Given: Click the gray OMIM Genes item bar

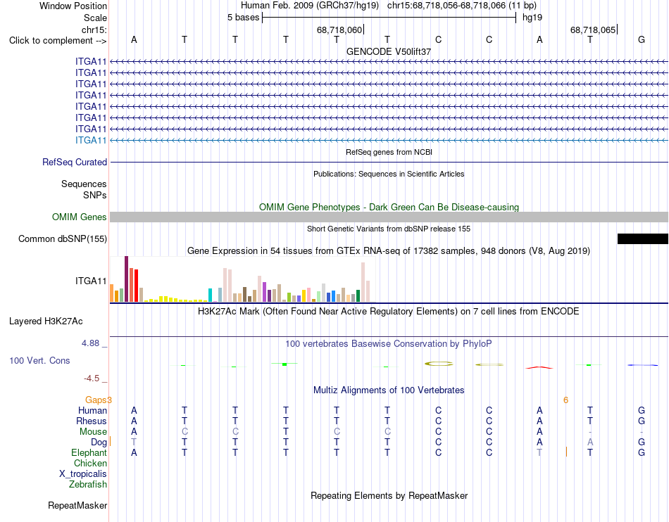Looking at the screenshot, I should 389,217.
